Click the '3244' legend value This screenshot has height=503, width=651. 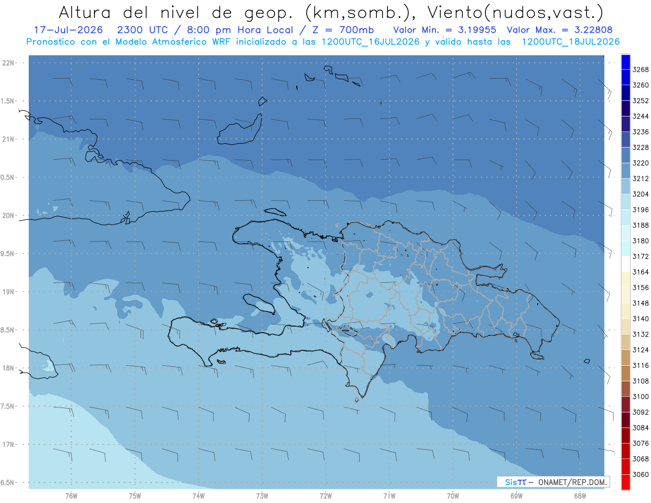[641, 116]
